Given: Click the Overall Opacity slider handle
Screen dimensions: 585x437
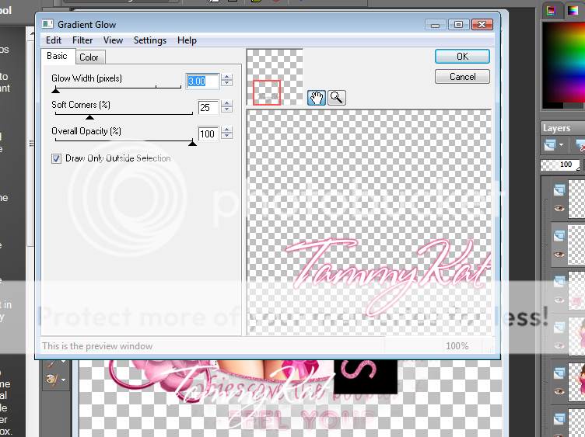Looking at the screenshot, I should coord(192,143).
